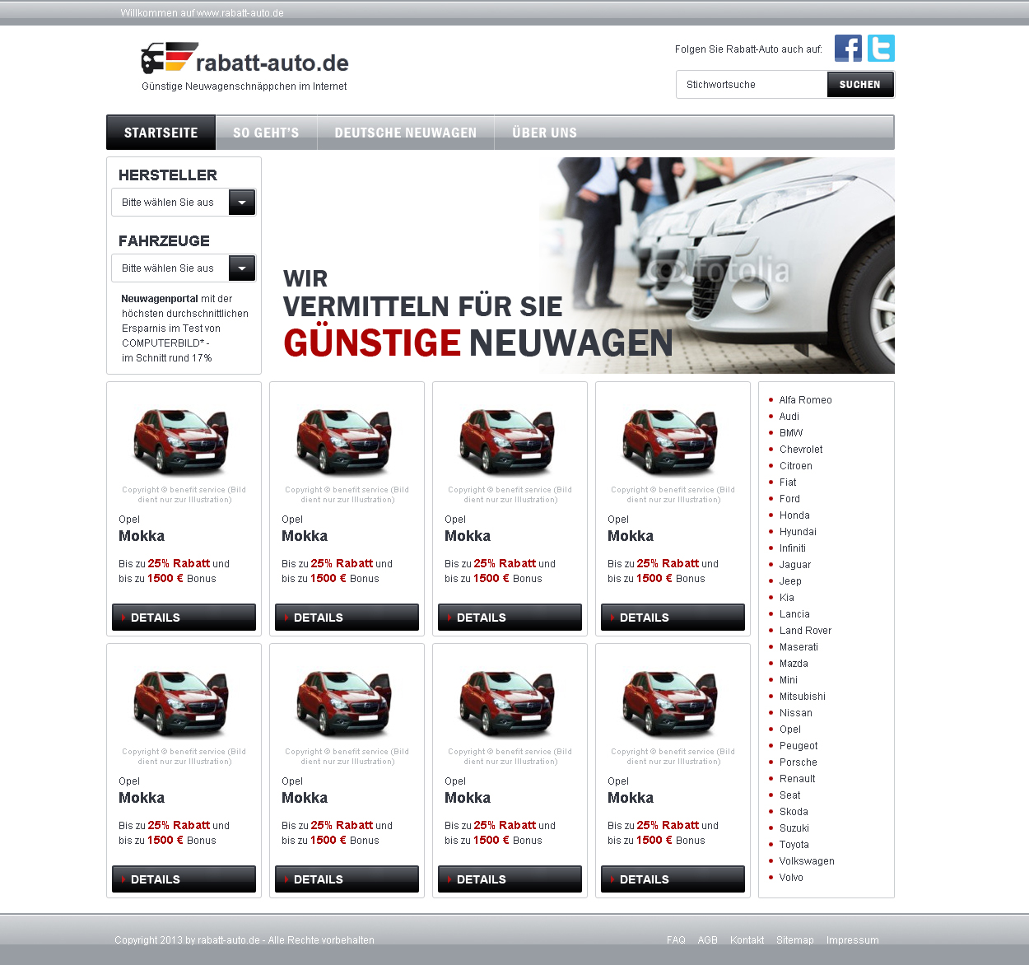Screen dimensions: 1029x965
Task: Switch to DEUTSCHE NEUWAGEN tab
Action: click(406, 133)
